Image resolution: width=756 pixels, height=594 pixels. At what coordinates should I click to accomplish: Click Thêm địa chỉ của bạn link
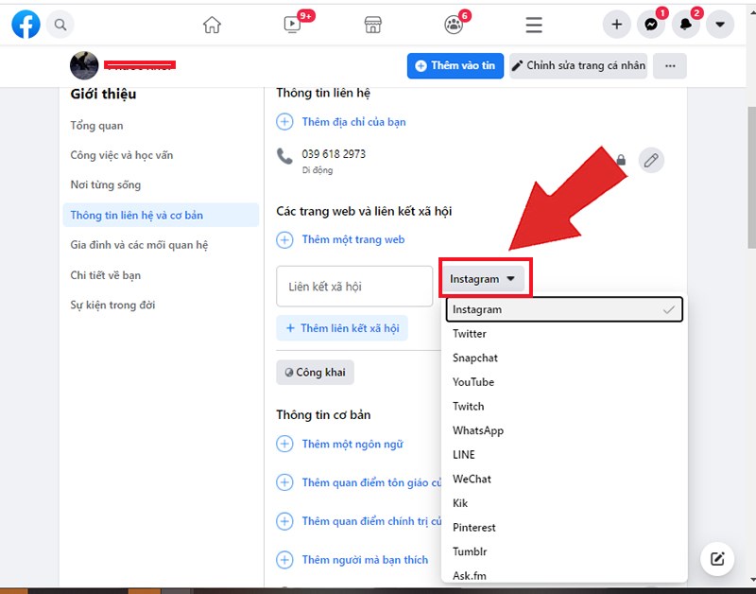(353, 122)
